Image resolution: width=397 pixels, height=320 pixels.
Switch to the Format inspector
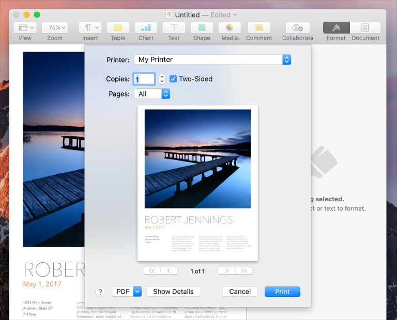pyautogui.click(x=336, y=27)
